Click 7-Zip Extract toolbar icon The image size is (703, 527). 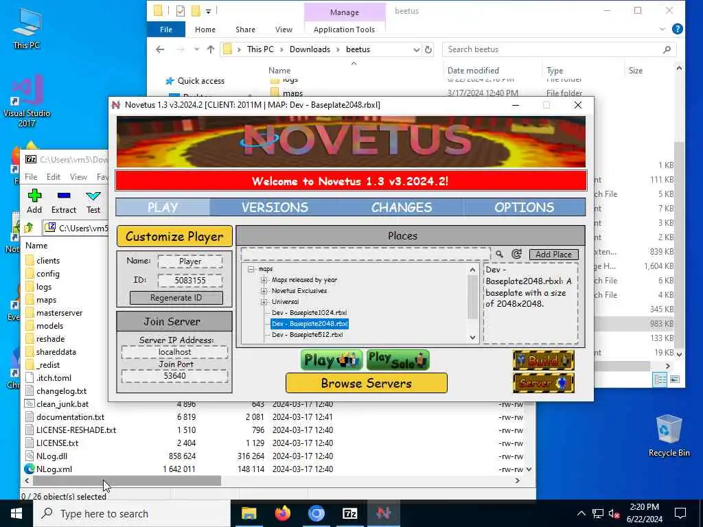pyautogui.click(x=64, y=201)
